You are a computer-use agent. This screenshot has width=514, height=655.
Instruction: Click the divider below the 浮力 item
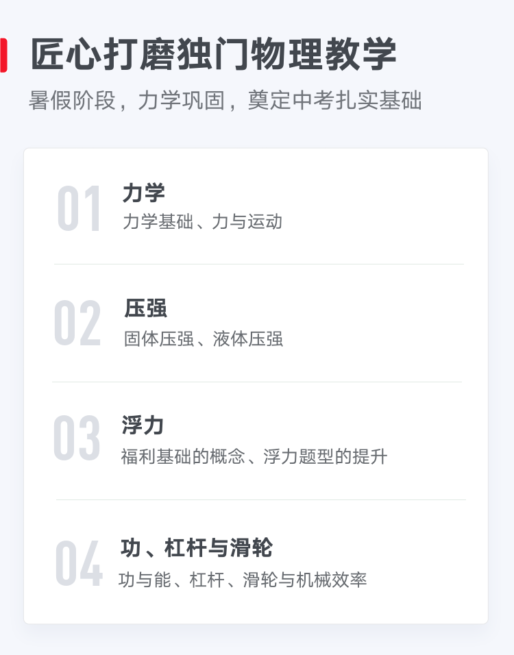(x=261, y=499)
